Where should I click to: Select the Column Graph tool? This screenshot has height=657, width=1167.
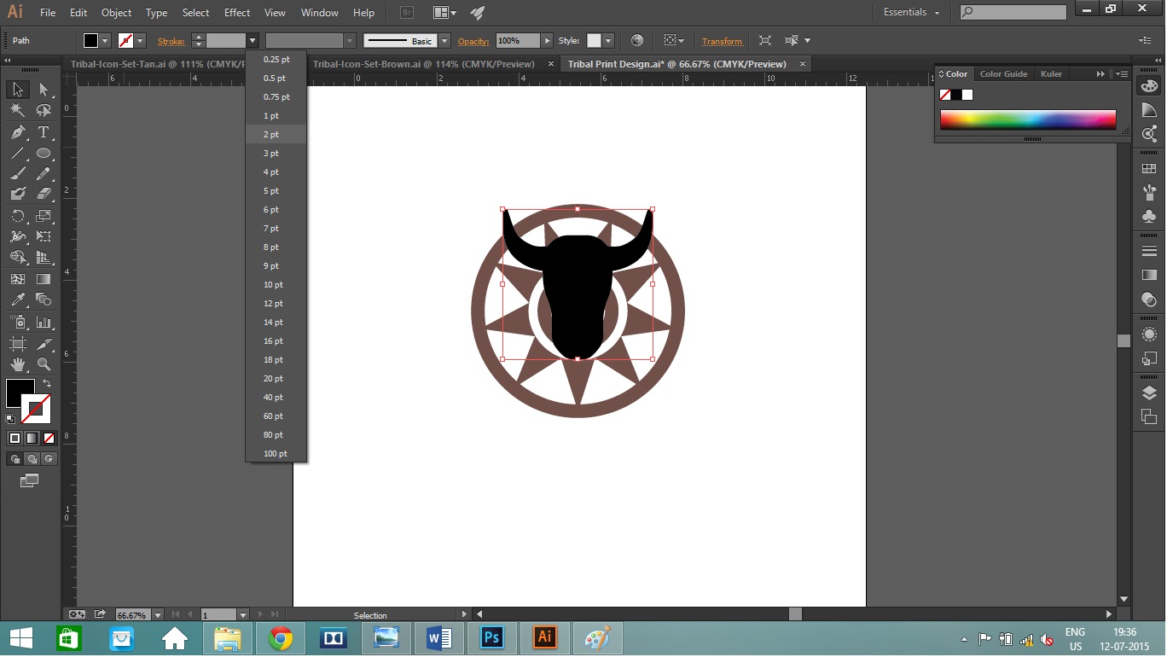[x=44, y=323]
